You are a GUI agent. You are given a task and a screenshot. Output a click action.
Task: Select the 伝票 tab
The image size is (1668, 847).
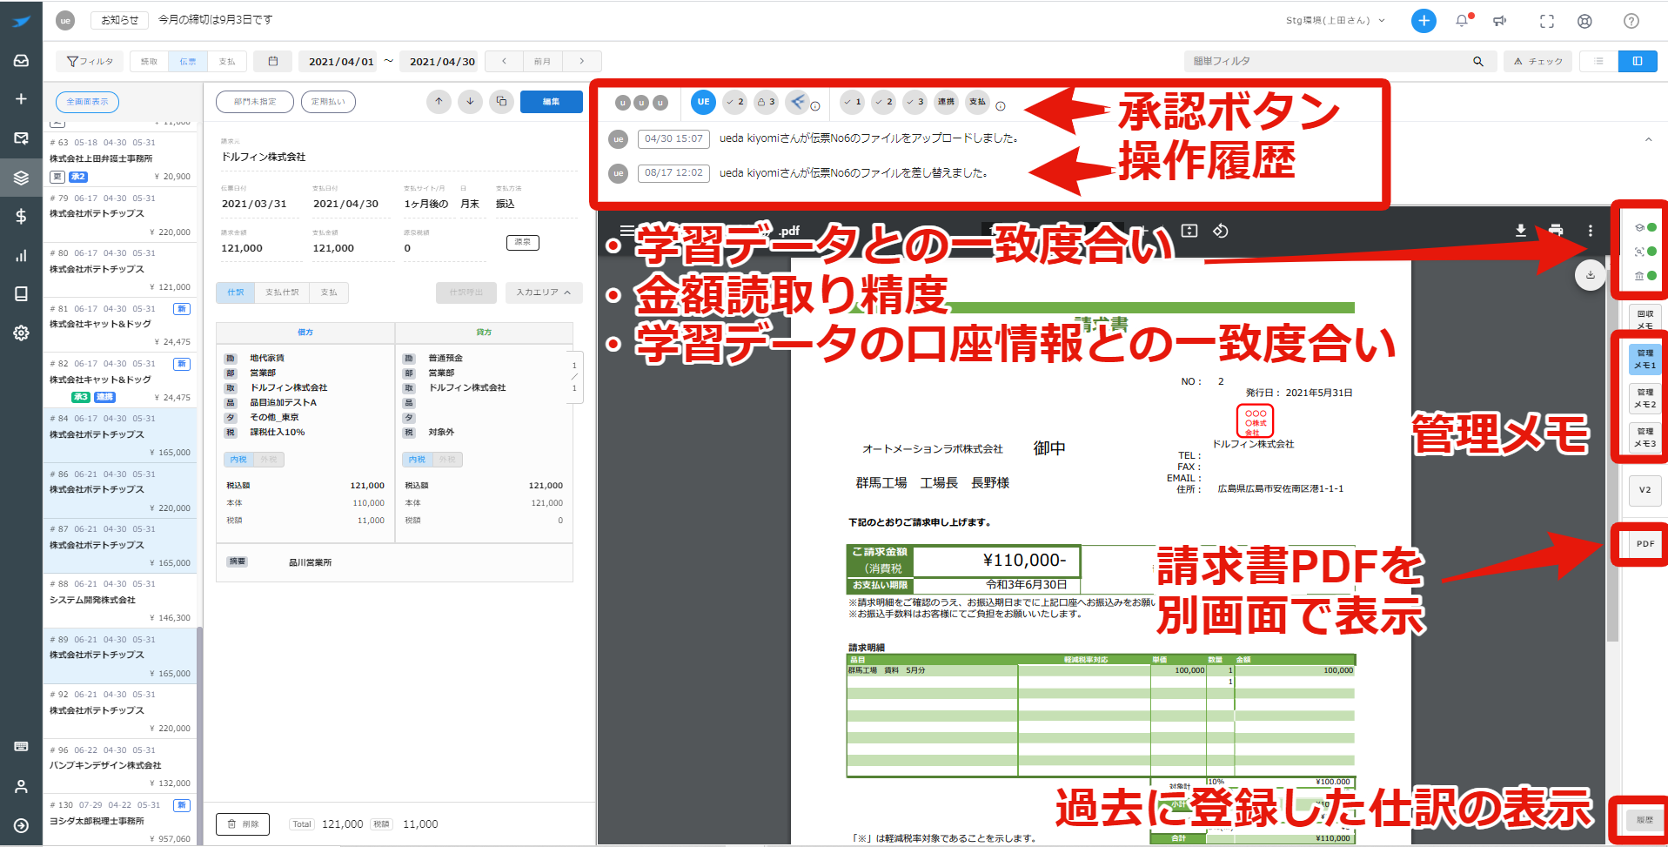[188, 61]
